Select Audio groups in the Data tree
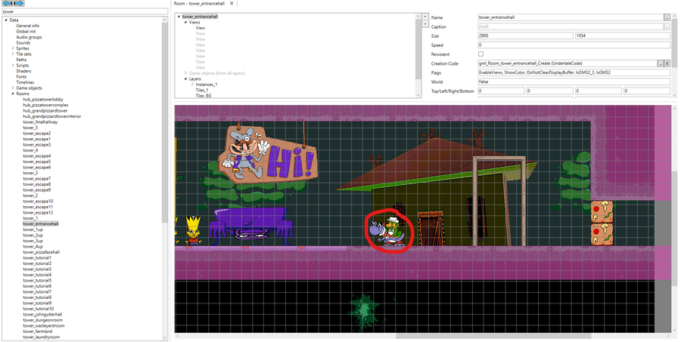The image size is (681, 342). [29, 37]
